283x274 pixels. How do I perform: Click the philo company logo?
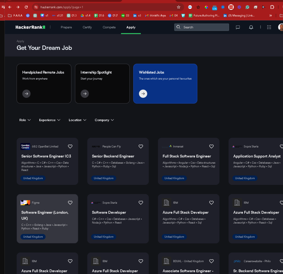point(237,261)
